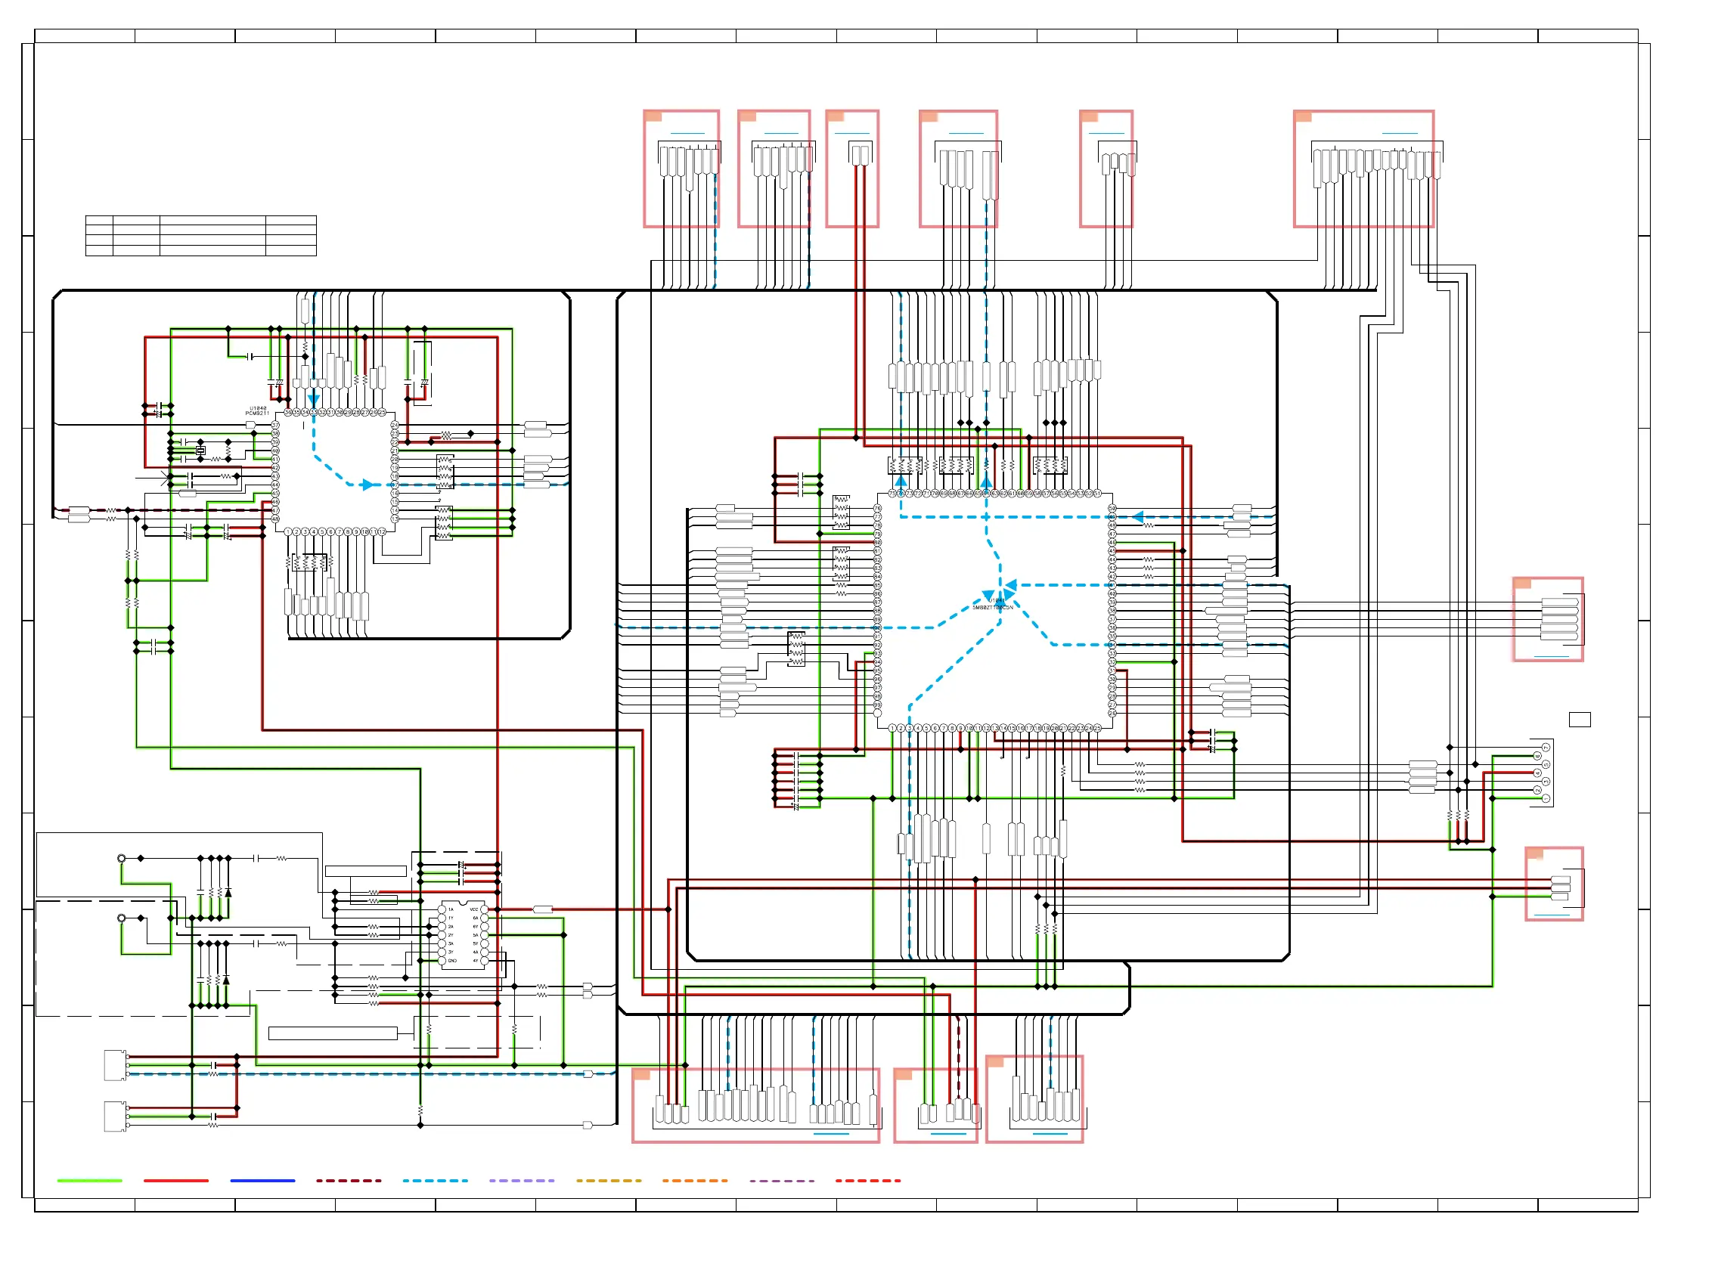The image size is (1715, 1273).
Task: Click the small empty rectangle on the right side
Action: click(x=1580, y=720)
